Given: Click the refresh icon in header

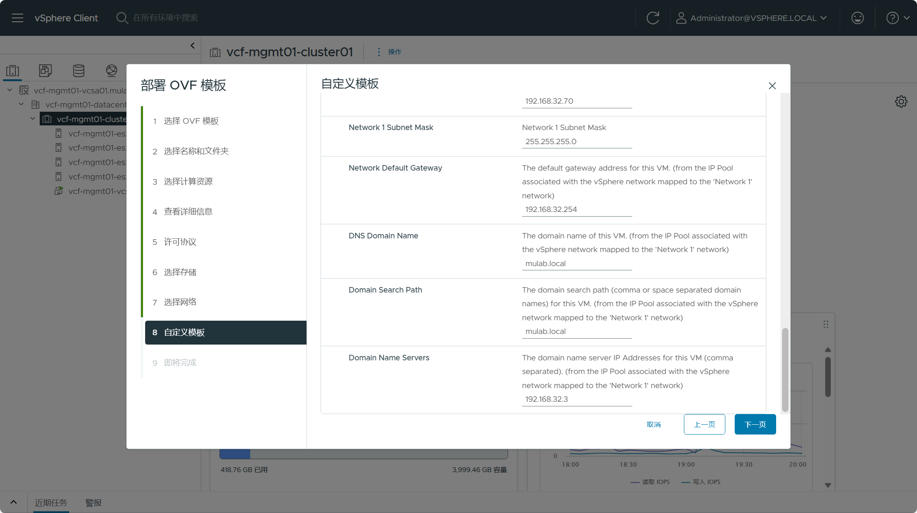Looking at the screenshot, I should [x=653, y=18].
